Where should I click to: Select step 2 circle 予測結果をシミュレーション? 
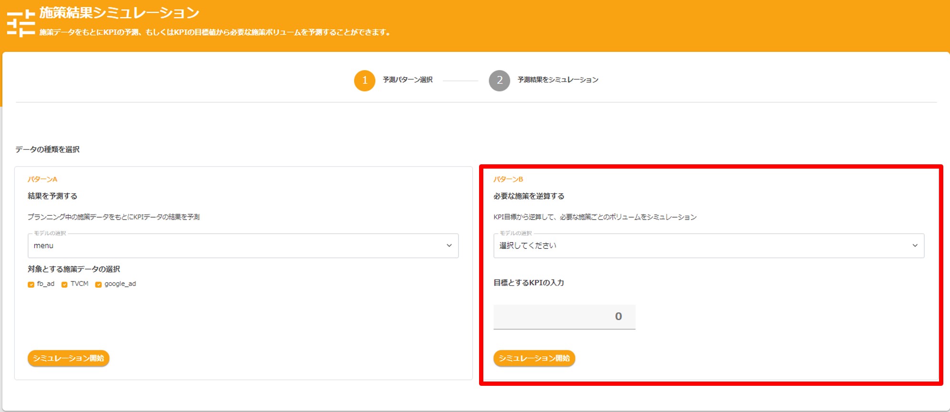pyautogui.click(x=499, y=80)
